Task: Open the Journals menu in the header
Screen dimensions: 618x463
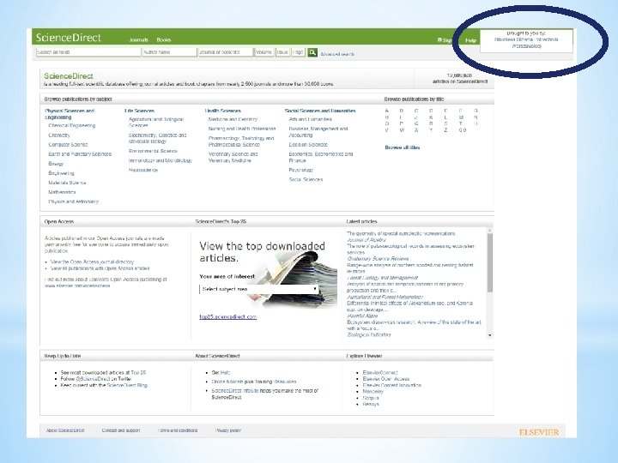Action: (138, 39)
